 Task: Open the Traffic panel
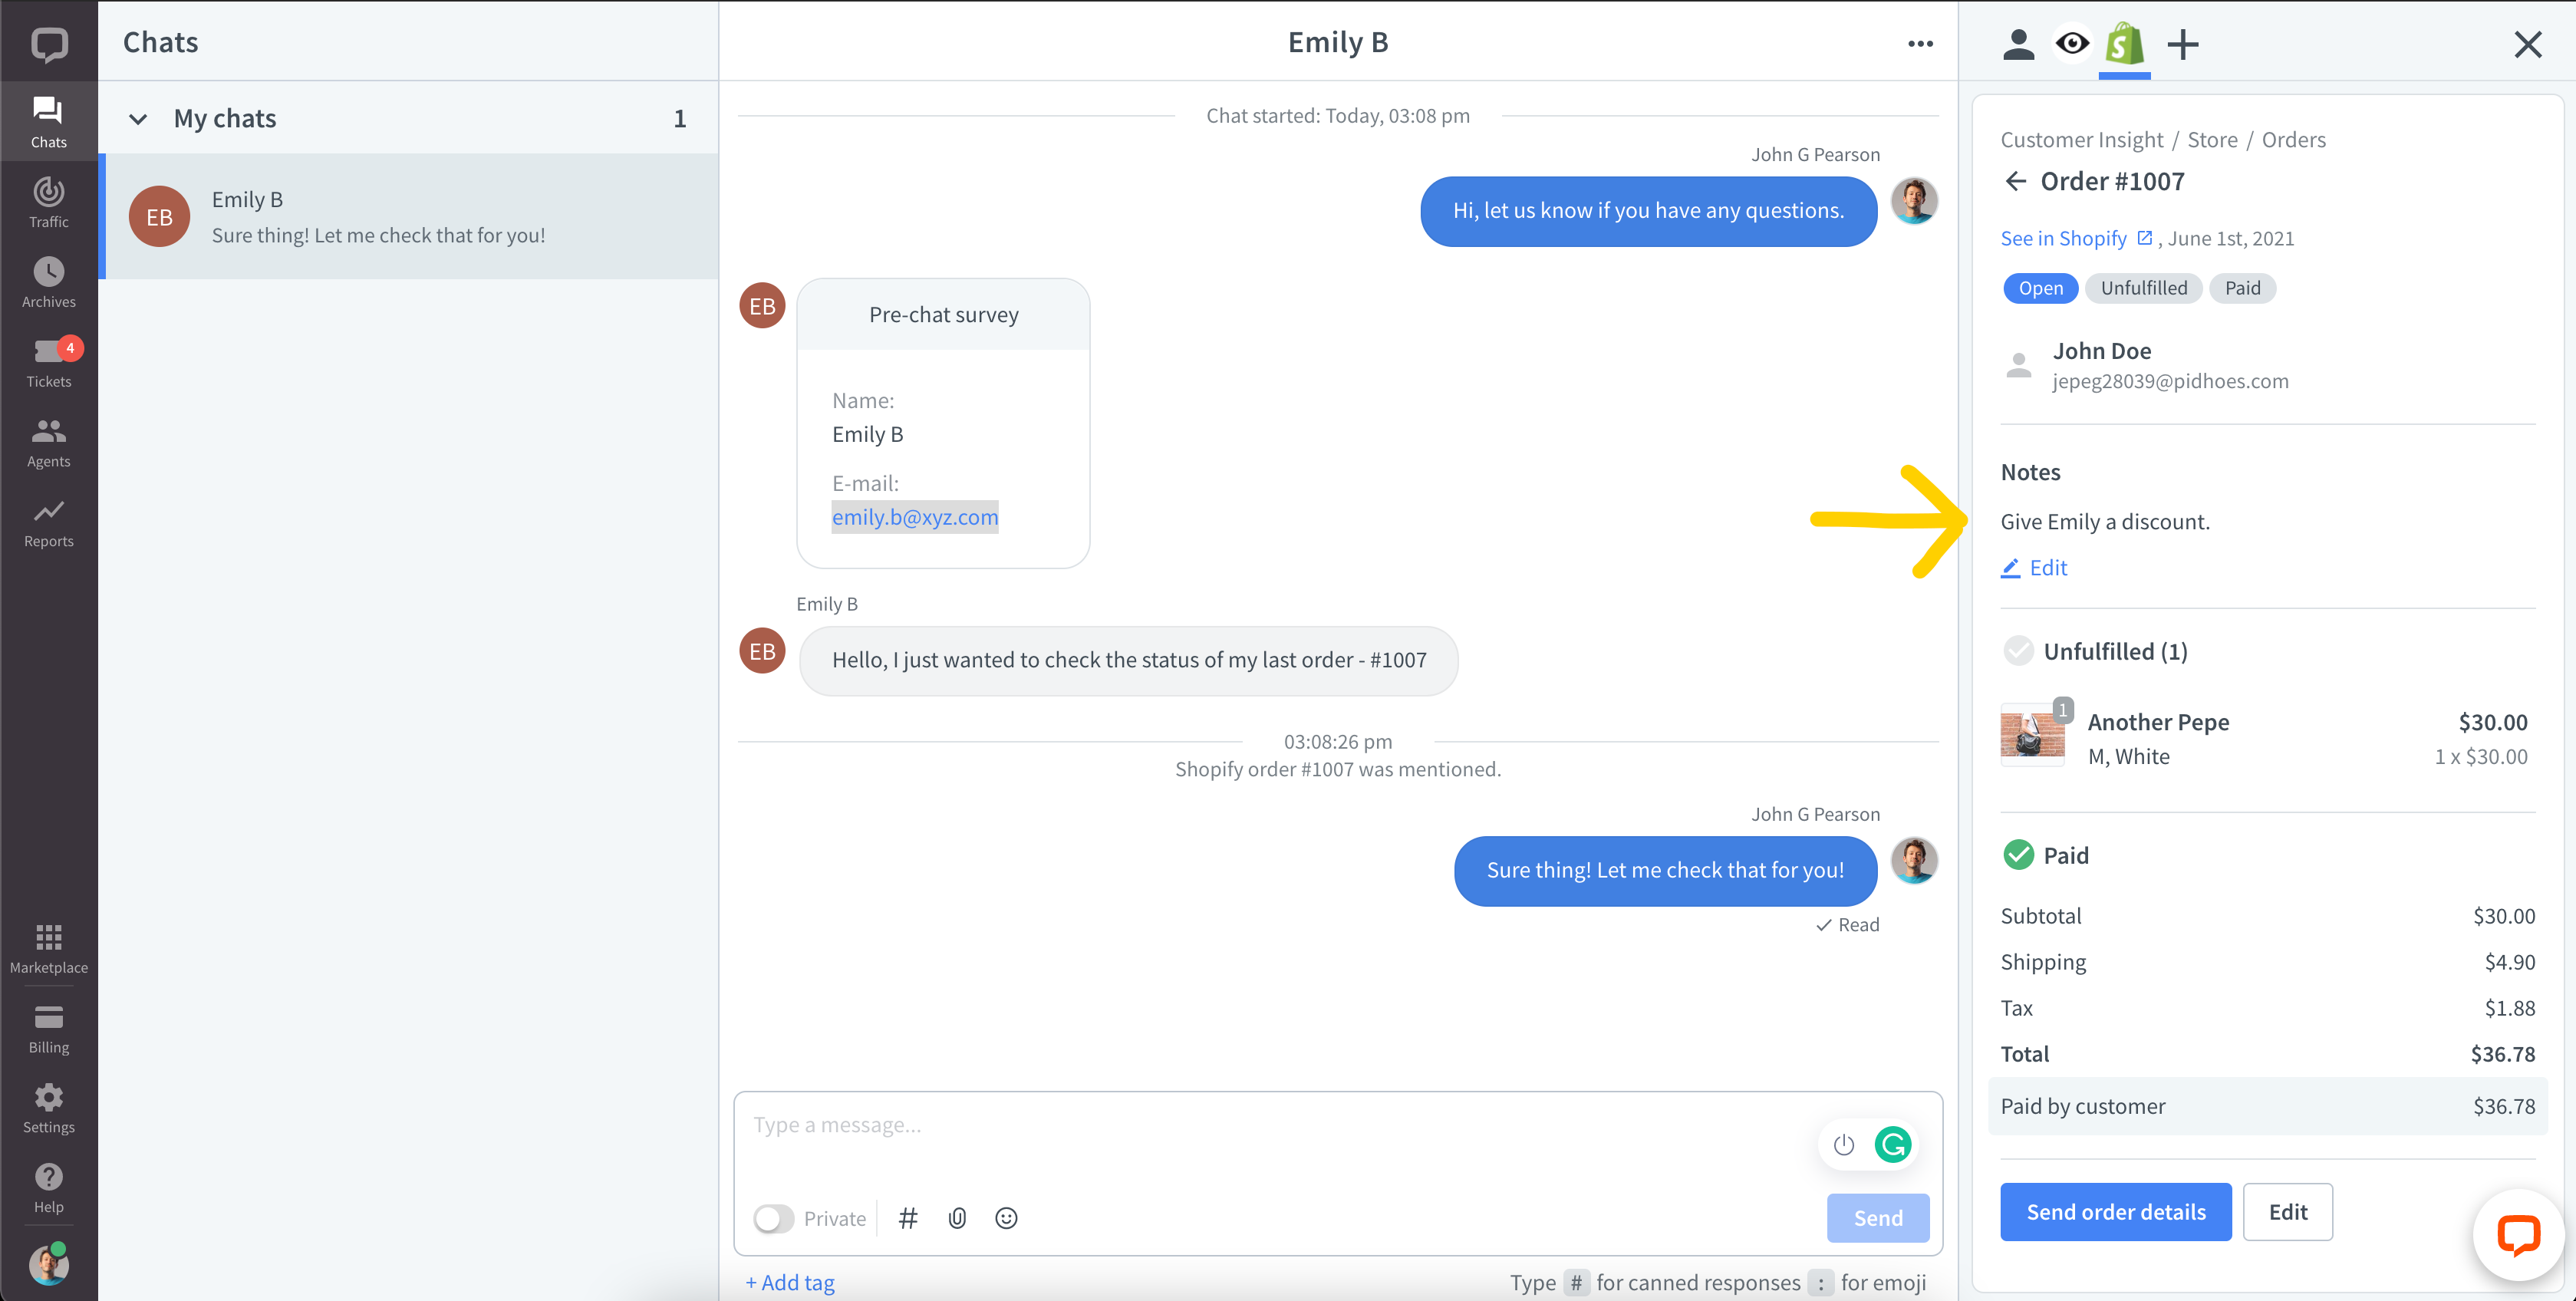coord(48,199)
